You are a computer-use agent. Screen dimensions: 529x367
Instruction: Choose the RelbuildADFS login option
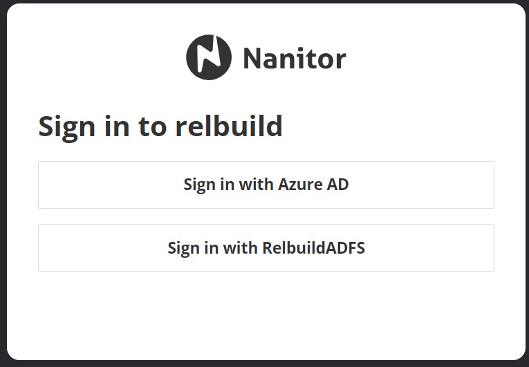tap(266, 247)
